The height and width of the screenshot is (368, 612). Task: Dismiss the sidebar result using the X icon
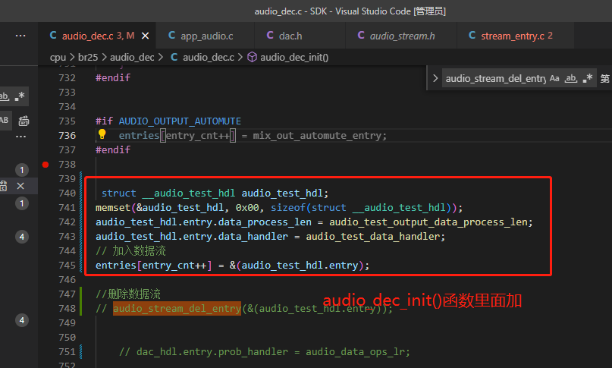coord(20,186)
